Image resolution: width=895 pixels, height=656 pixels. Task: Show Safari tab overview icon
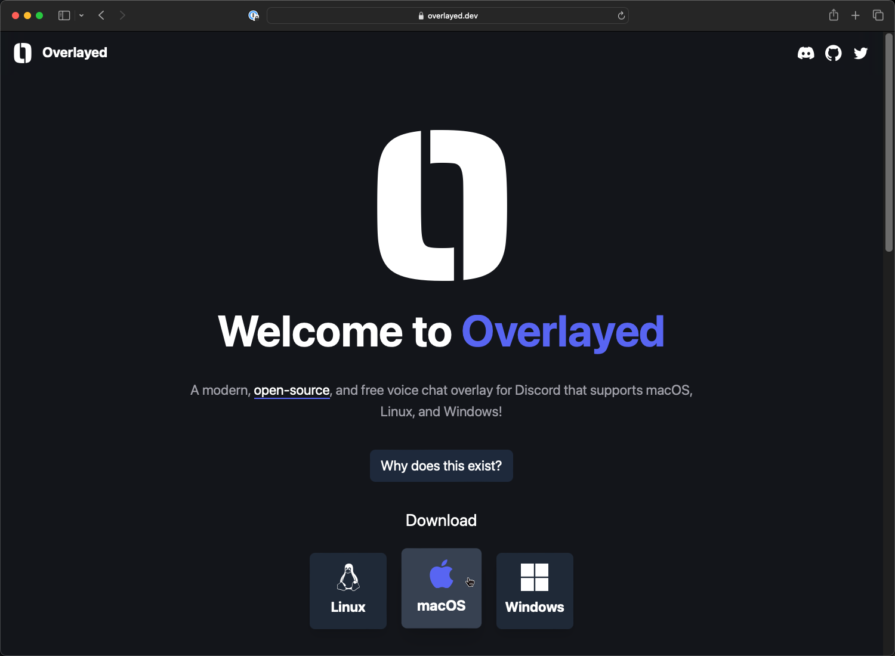point(878,16)
